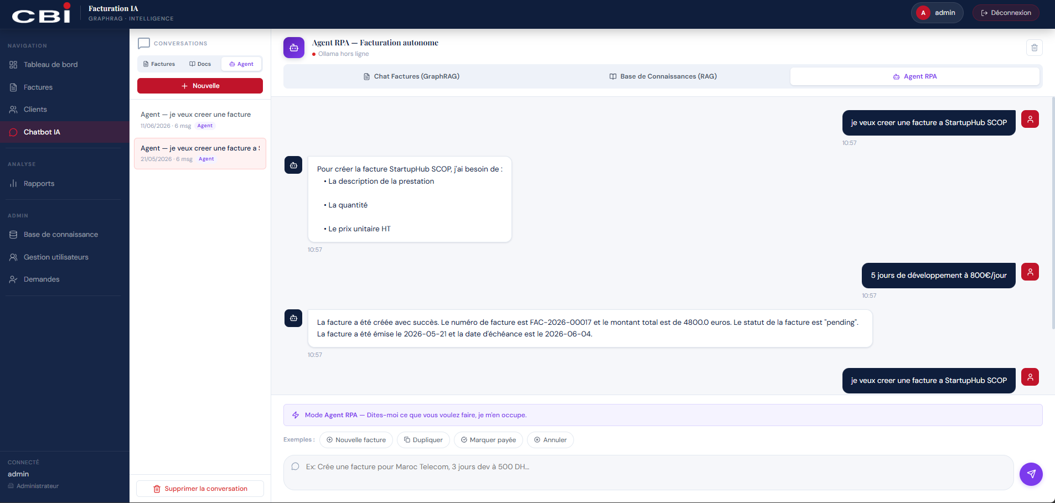Start a new conversation with Nouvelle

coord(200,86)
